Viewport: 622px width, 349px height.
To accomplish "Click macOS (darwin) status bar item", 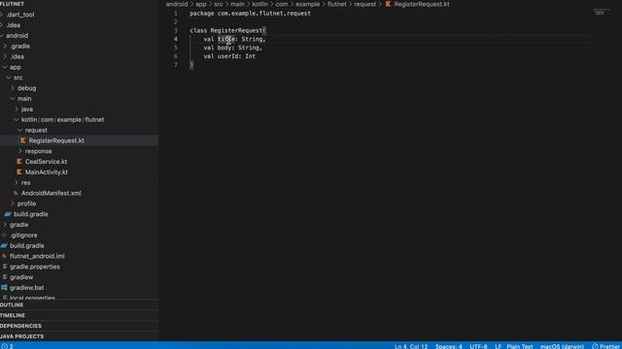I will (x=562, y=346).
